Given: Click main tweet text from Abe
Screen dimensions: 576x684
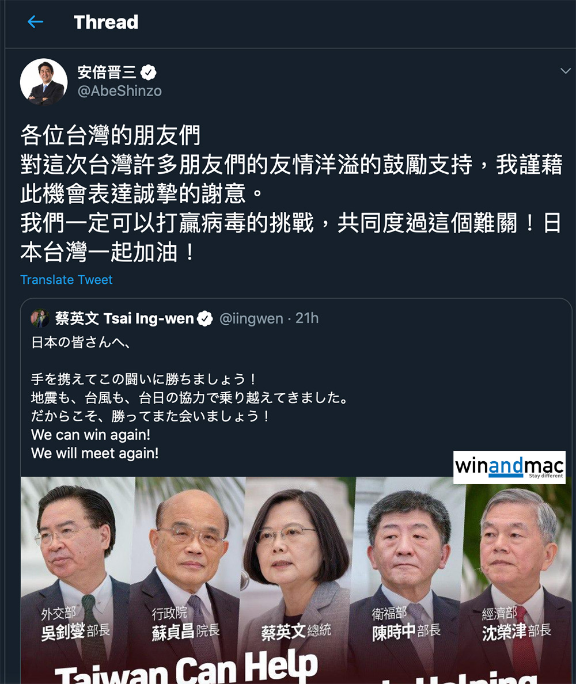Looking at the screenshot, I should tap(291, 193).
